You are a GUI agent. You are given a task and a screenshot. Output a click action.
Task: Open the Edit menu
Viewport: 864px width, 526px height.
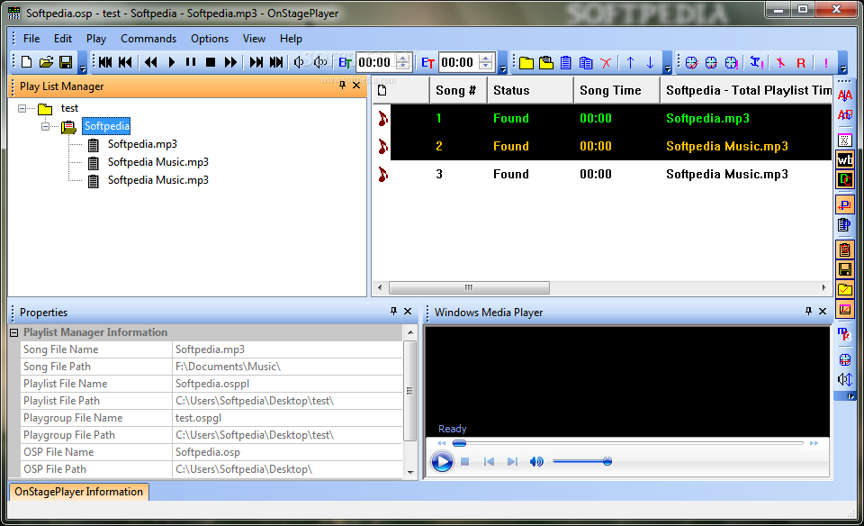tap(63, 39)
